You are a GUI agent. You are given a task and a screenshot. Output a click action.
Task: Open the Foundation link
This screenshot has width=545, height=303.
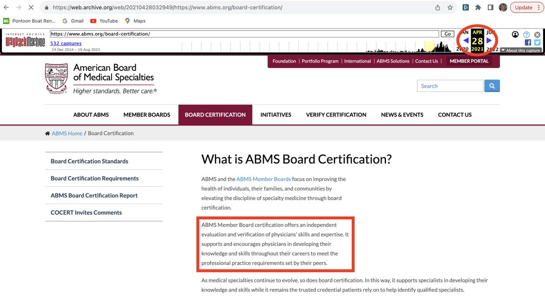[284, 61]
